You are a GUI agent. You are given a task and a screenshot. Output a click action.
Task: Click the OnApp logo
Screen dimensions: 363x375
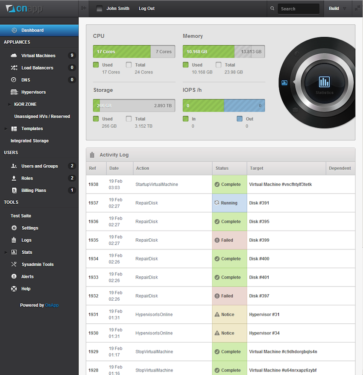(24, 9)
